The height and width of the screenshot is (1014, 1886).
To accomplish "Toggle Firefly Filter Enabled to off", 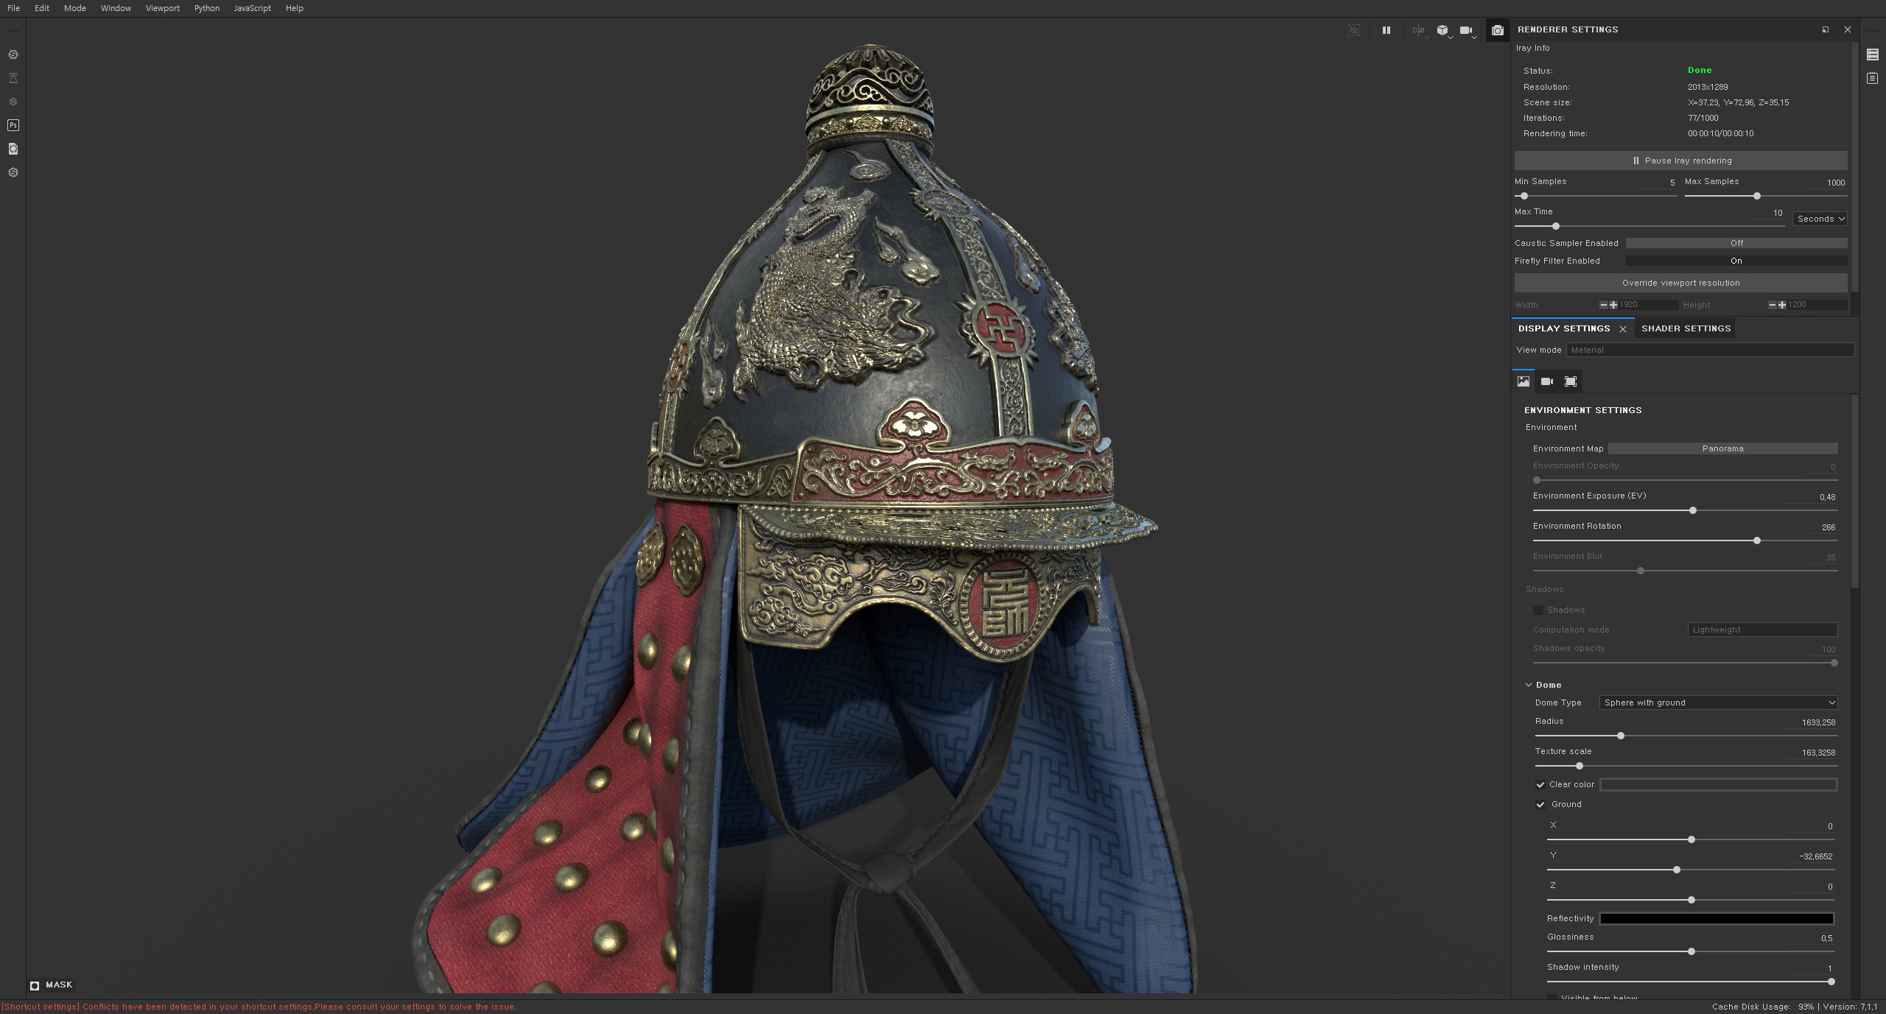I will pos(1735,261).
